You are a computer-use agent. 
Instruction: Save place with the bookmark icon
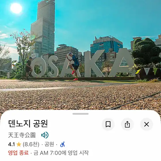coord(108,124)
